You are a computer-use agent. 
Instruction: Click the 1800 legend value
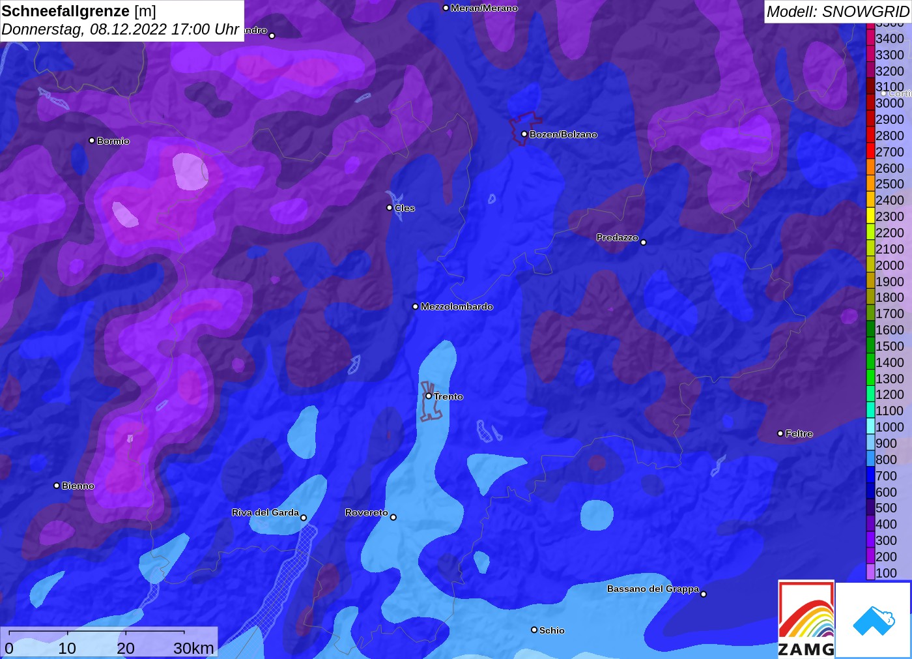coord(890,297)
